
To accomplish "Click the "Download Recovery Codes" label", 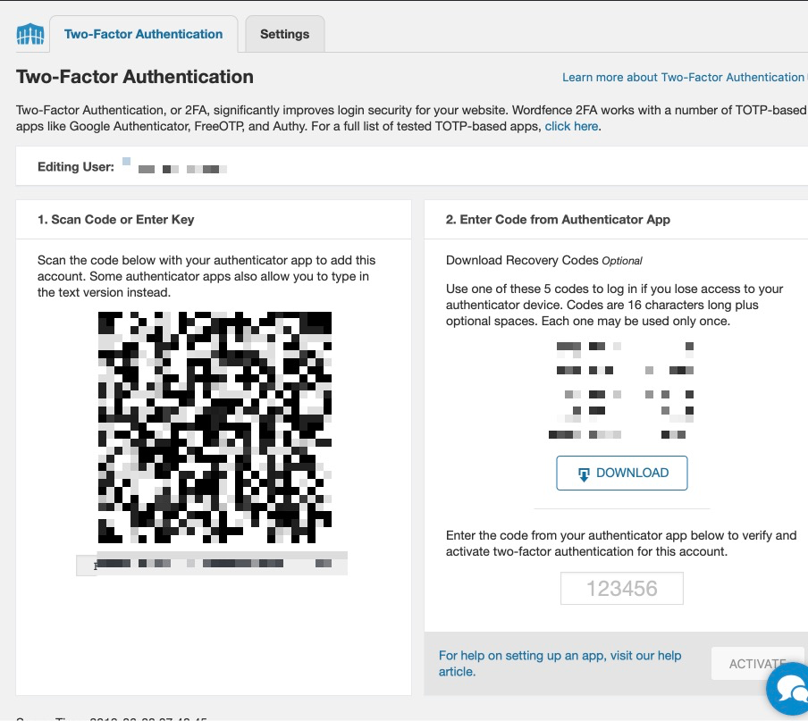I will (x=522, y=261).
